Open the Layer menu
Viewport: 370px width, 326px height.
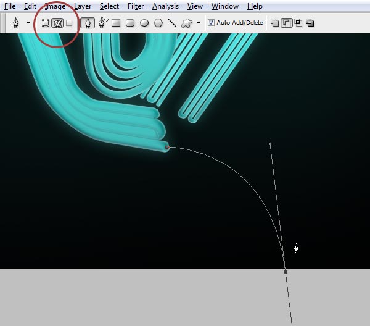click(83, 6)
